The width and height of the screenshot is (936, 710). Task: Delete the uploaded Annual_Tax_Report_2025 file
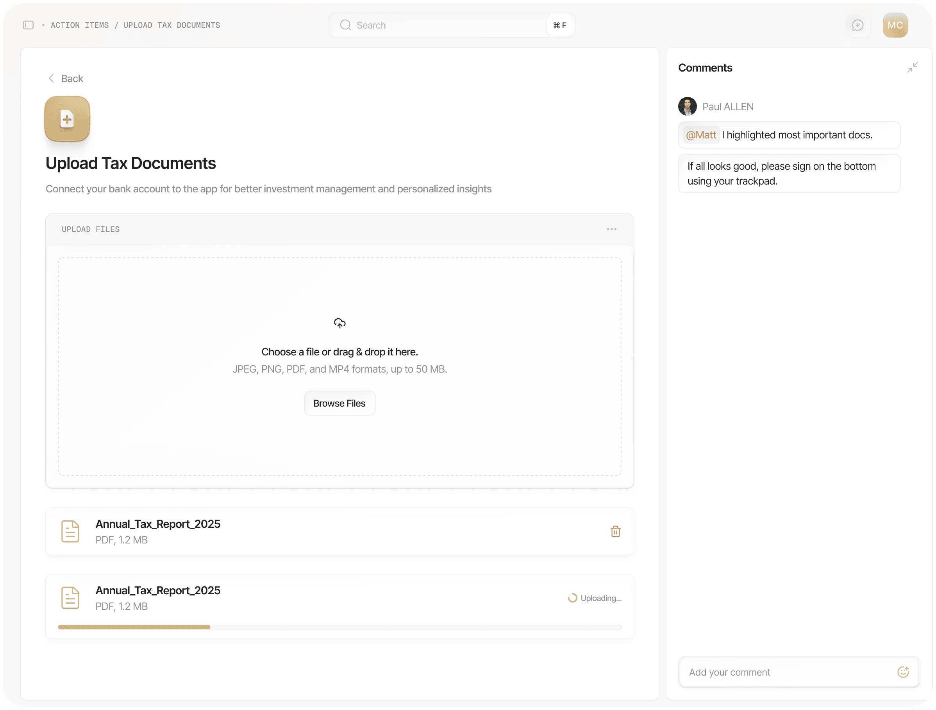(616, 532)
